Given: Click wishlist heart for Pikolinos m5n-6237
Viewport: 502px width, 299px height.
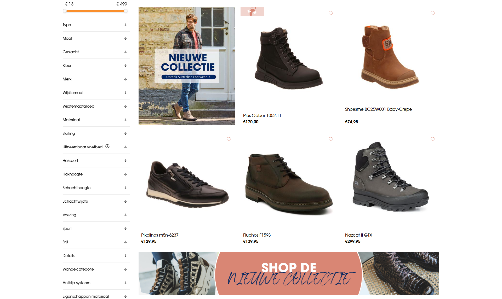Looking at the screenshot, I should click(229, 139).
